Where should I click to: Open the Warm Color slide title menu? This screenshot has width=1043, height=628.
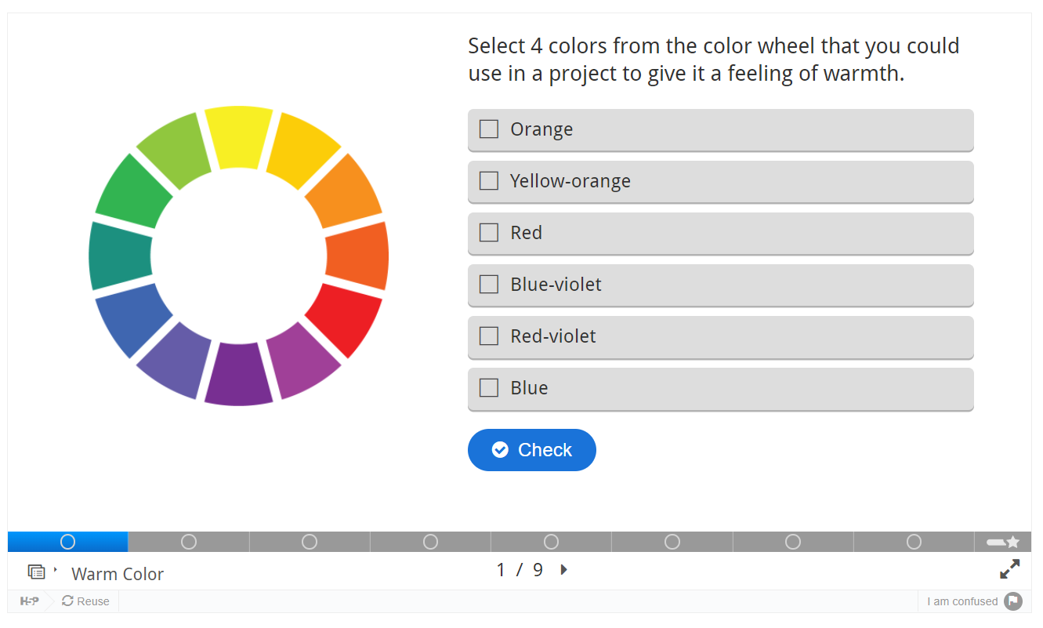(x=118, y=574)
